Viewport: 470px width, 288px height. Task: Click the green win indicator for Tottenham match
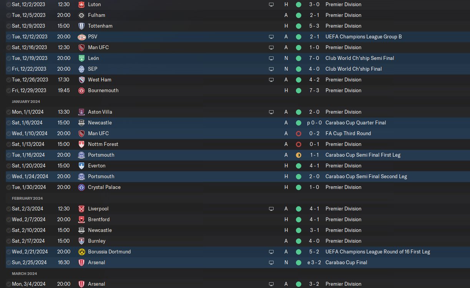(x=299, y=26)
